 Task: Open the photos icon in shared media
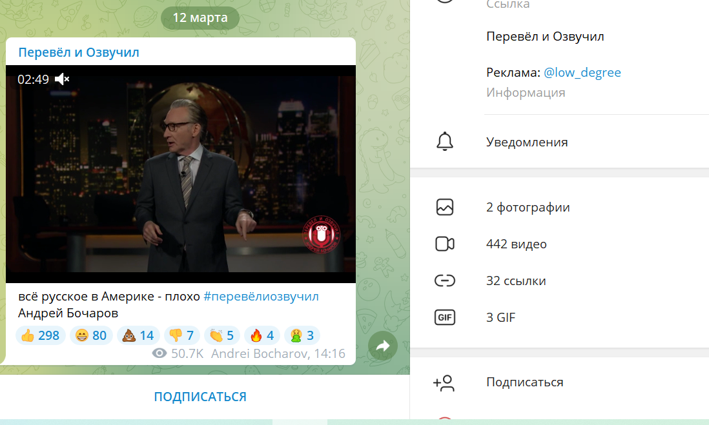tap(445, 207)
